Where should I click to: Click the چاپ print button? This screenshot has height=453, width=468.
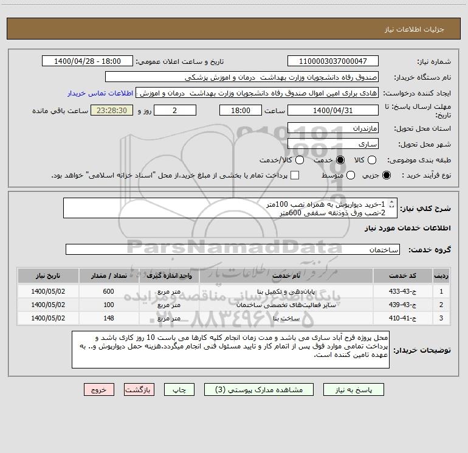(x=179, y=390)
